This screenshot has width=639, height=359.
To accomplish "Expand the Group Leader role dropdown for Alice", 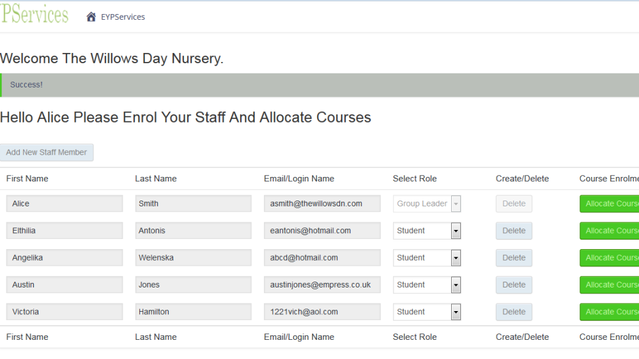I will coord(427,204).
